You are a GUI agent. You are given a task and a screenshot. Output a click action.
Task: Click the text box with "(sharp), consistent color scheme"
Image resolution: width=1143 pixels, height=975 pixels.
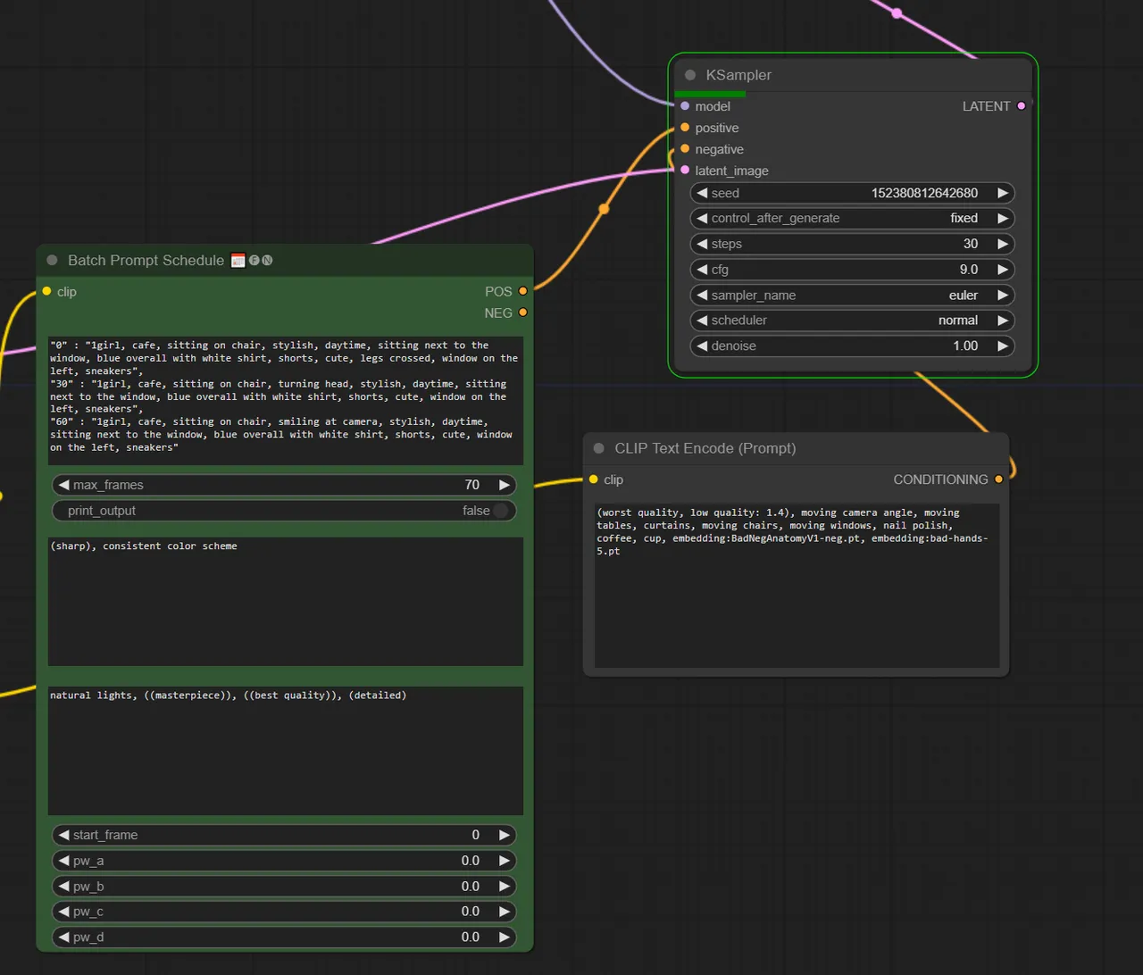click(286, 602)
